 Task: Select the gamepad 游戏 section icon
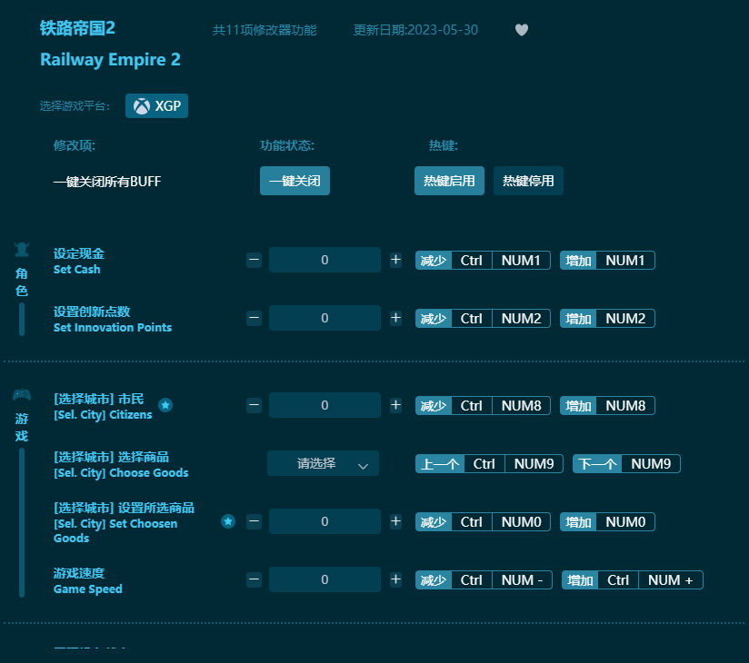point(21,394)
